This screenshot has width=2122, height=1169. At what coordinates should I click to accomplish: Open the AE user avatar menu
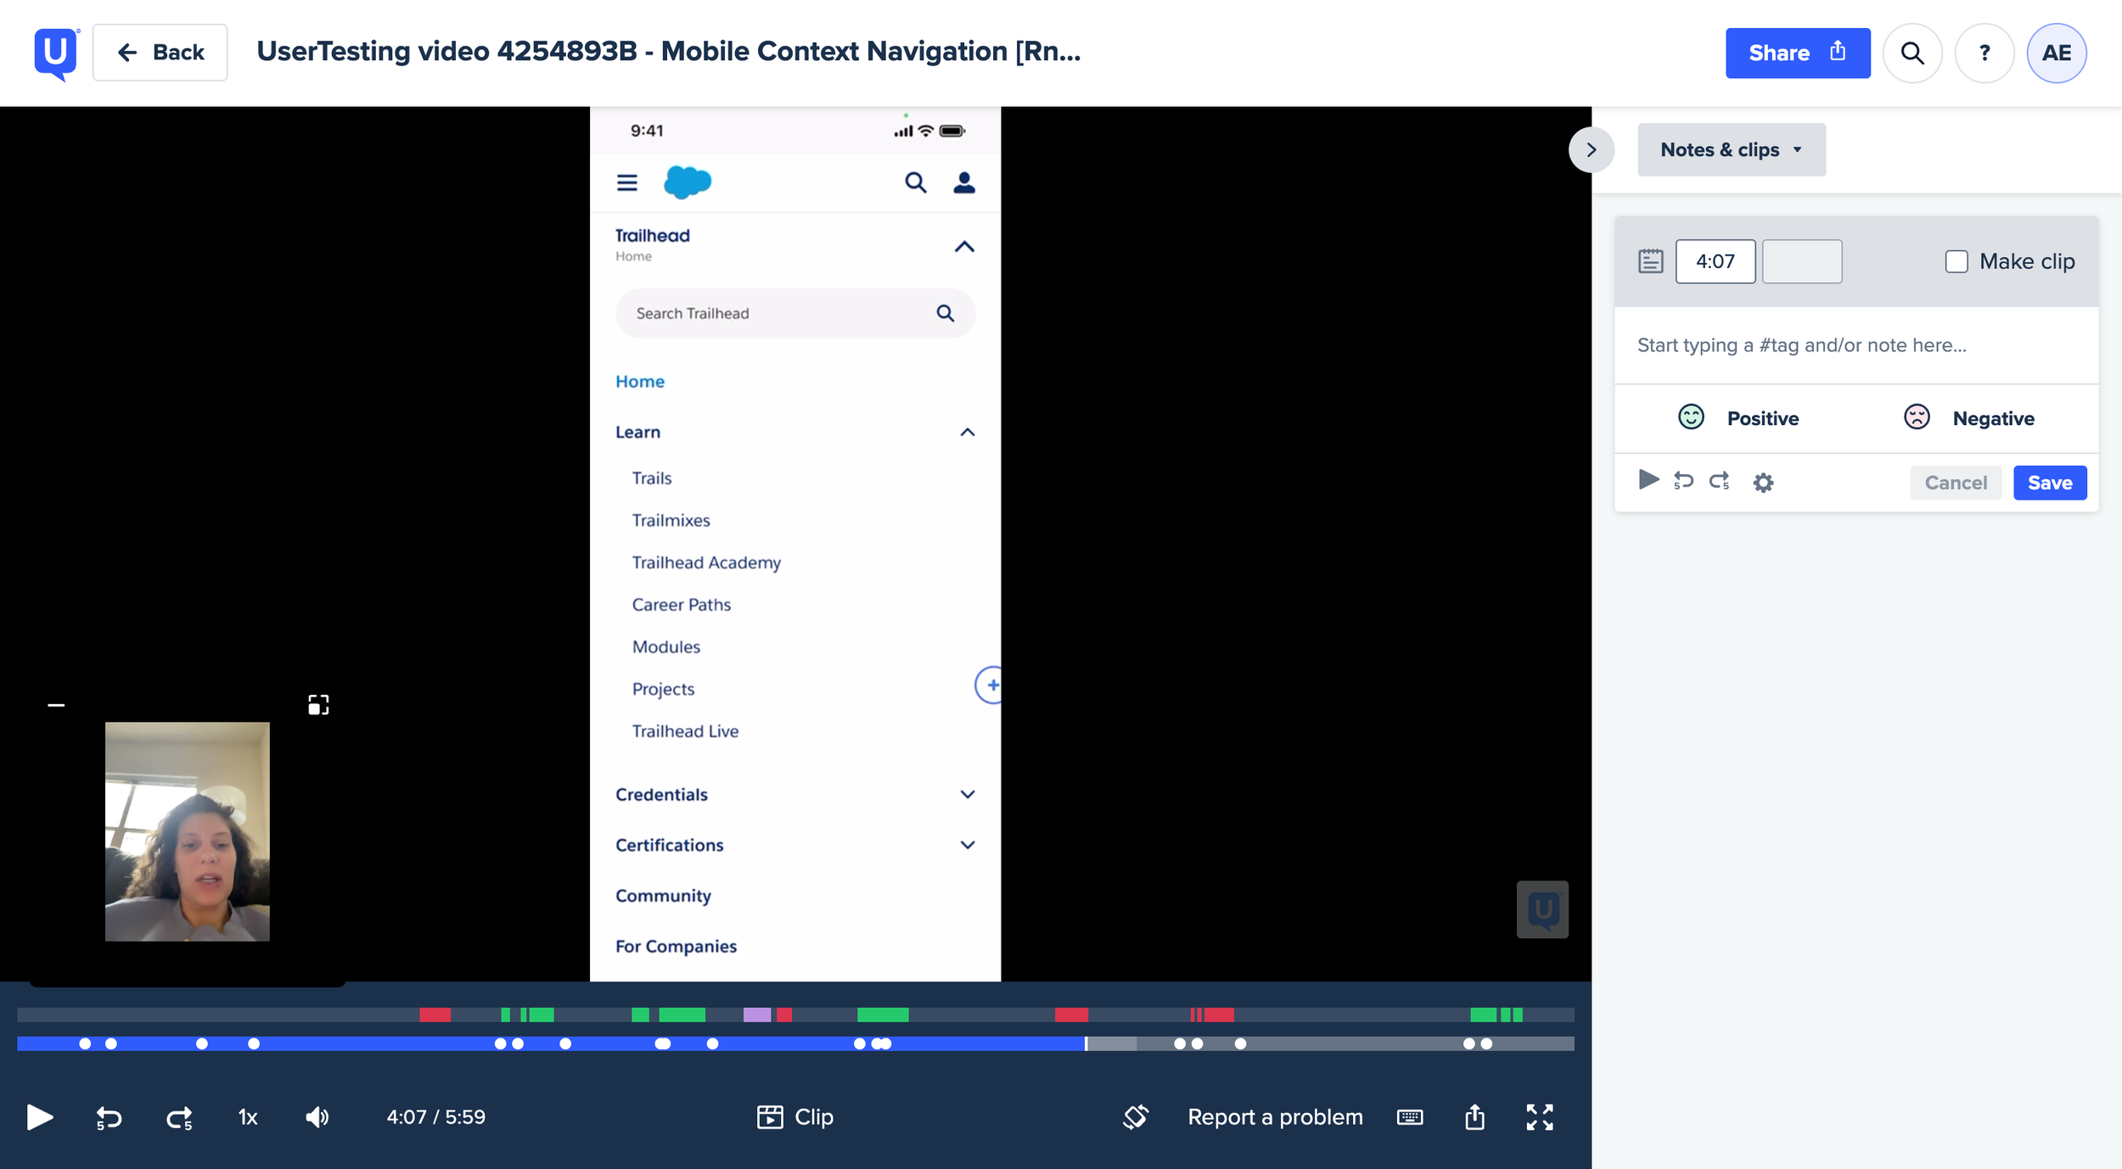[2057, 53]
